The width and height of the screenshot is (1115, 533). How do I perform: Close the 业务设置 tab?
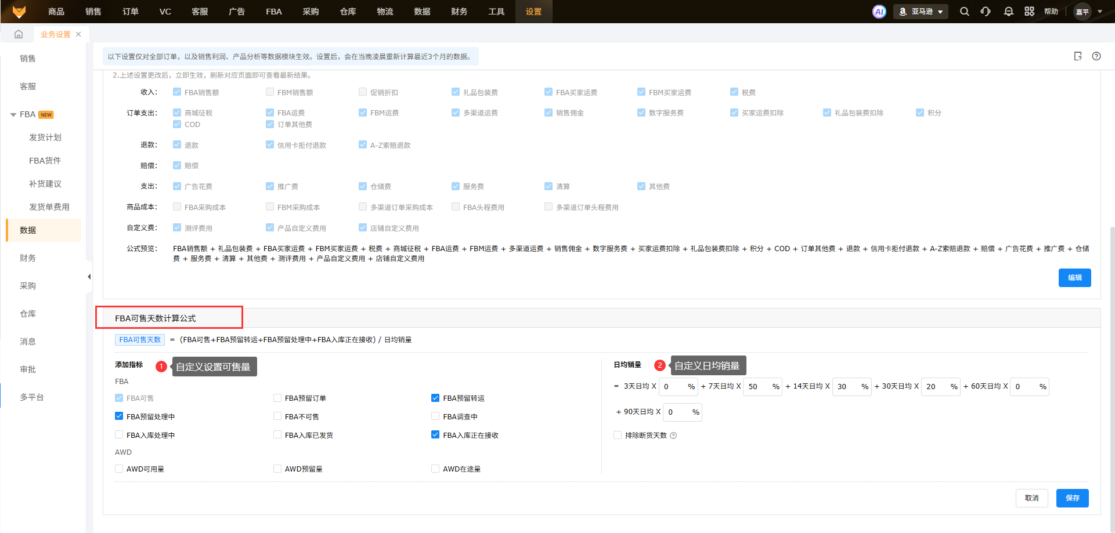[78, 34]
